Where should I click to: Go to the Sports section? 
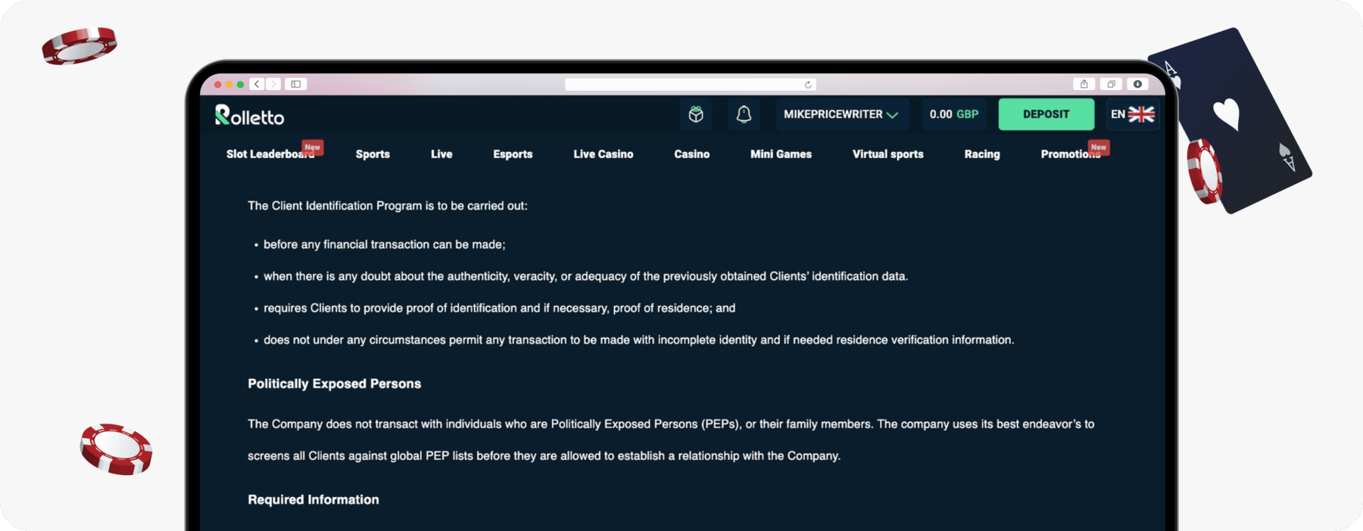(x=373, y=154)
